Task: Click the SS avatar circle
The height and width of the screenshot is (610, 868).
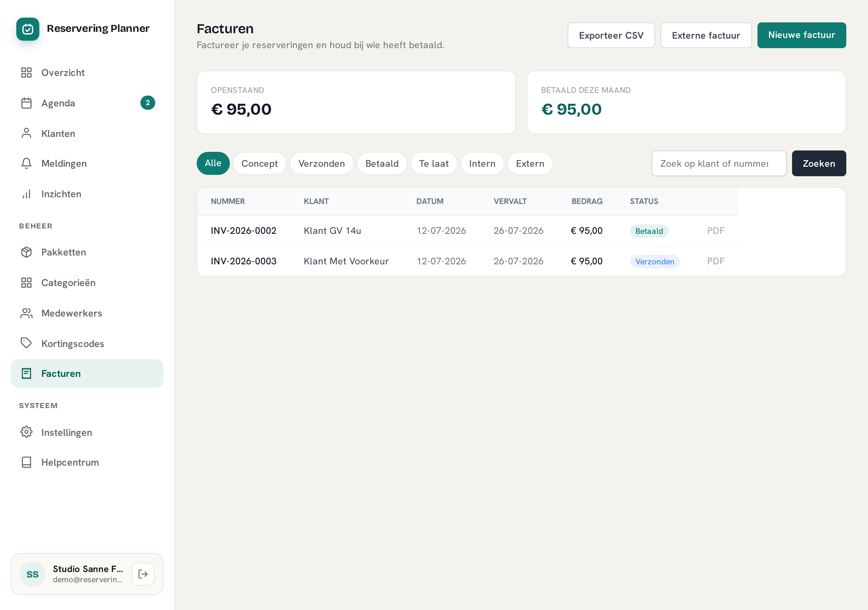Action: tap(33, 574)
